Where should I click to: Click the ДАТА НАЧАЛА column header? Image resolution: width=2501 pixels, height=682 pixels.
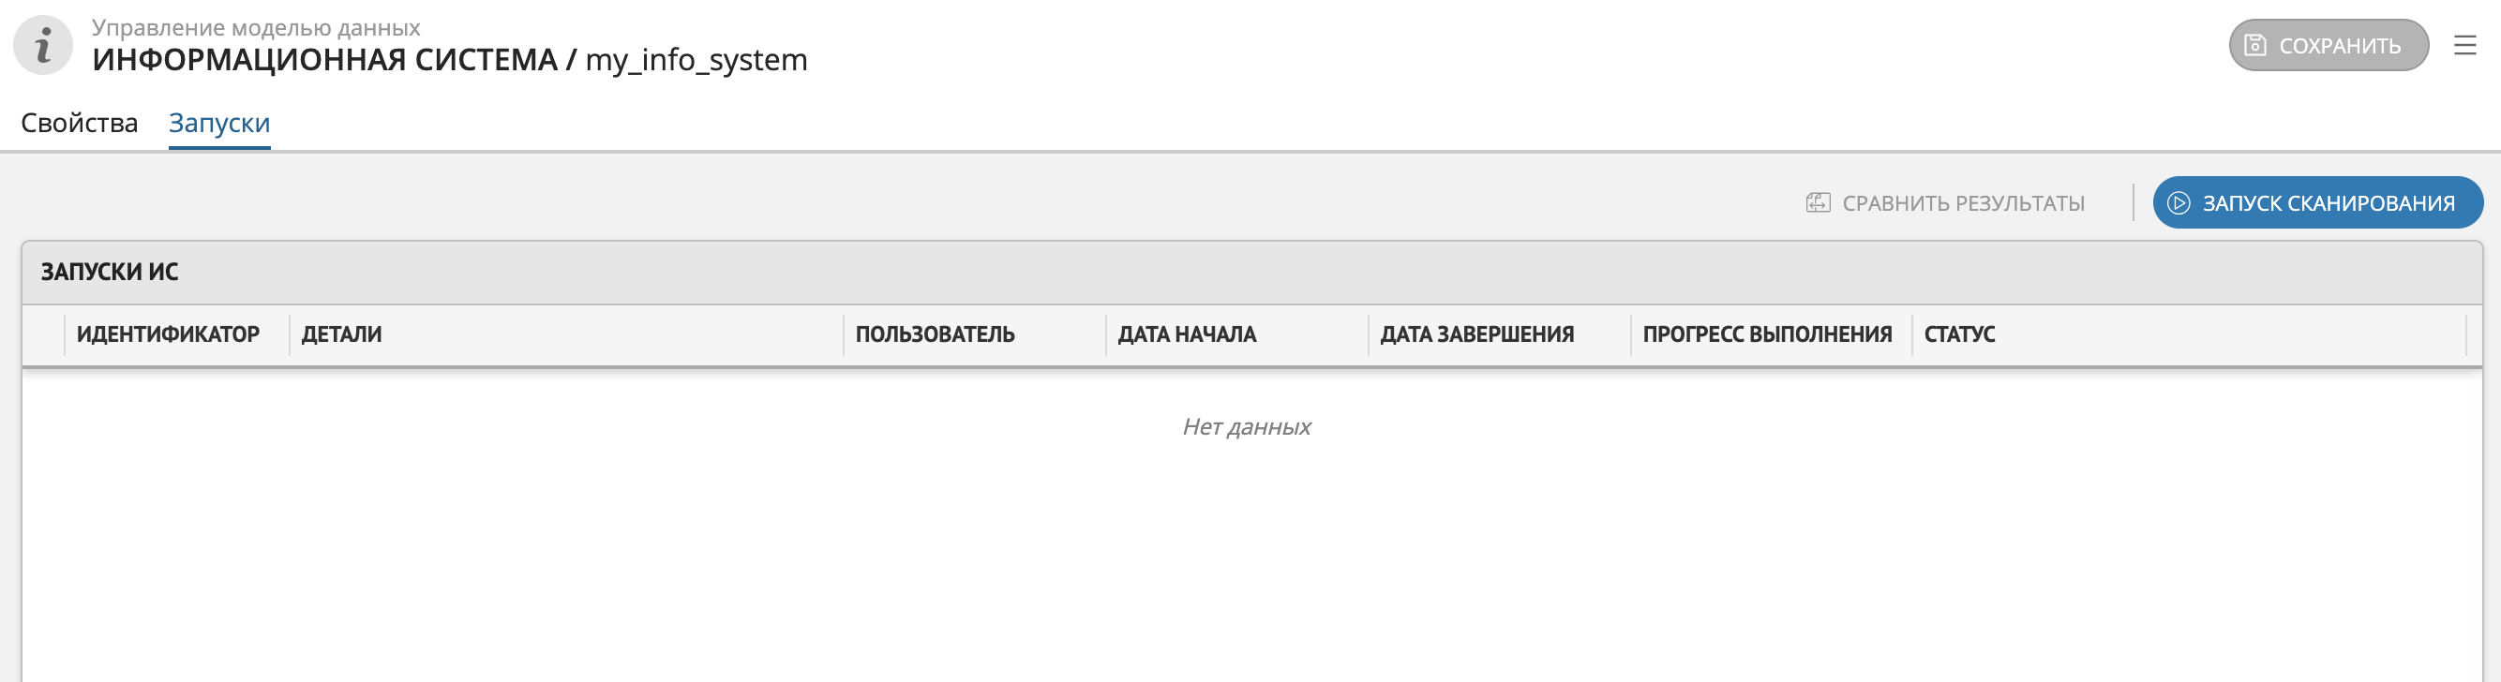pos(1187,334)
